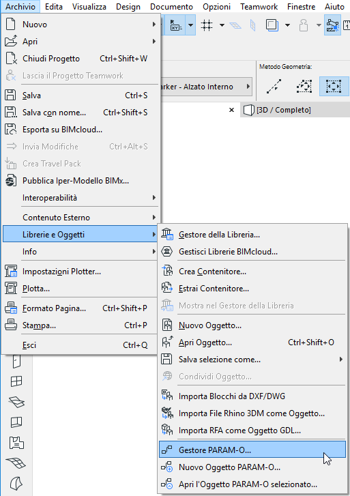The height and width of the screenshot is (496, 350).
Task: Open the Edita menu
Action: 53,7
